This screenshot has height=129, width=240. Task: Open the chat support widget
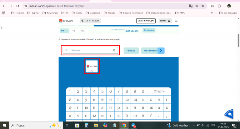coord(229,114)
